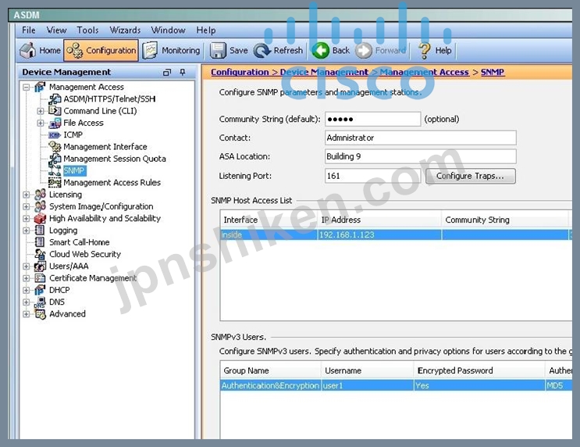Expand the High Availability and Scalability node
The image size is (580, 447).
[27, 219]
